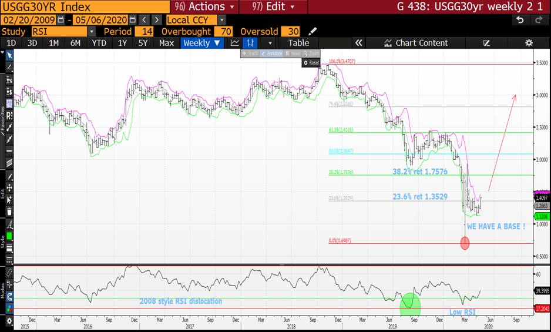Select the 1D range tab
Screen dimensions: 551x332
point(11,43)
